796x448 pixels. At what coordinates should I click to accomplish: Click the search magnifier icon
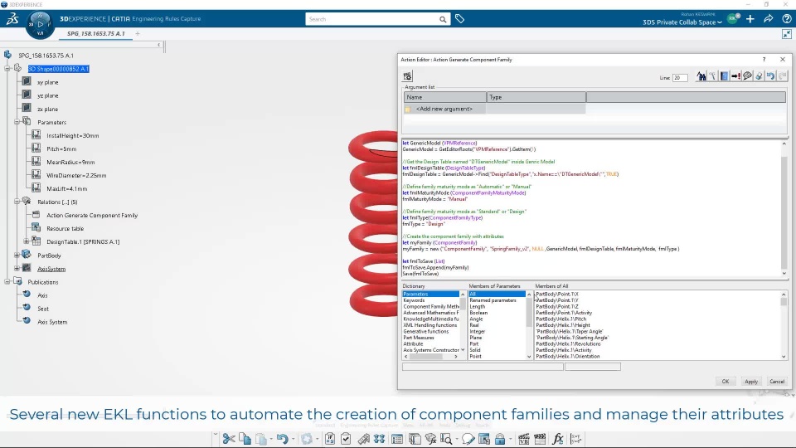click(443, 19)
